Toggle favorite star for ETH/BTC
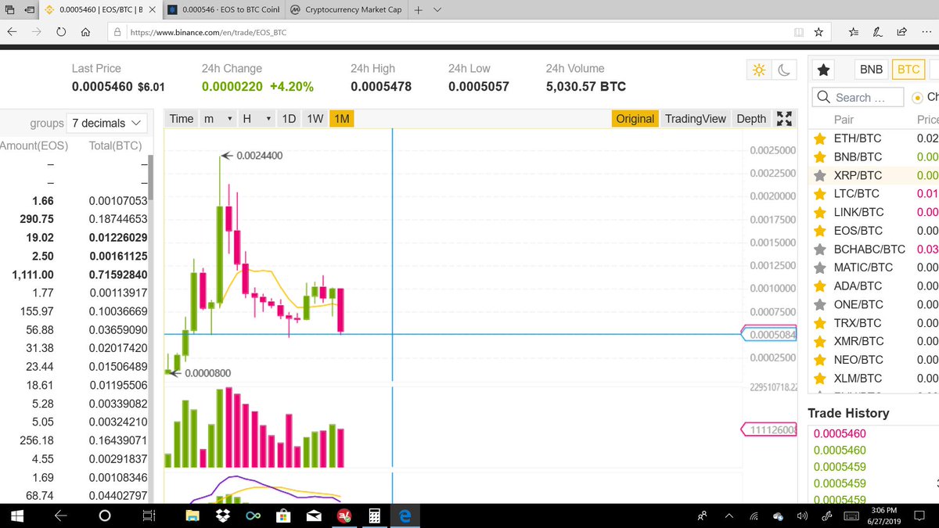Screen dimensions: 939x528 pyautogui.click(x=819, y=138)
